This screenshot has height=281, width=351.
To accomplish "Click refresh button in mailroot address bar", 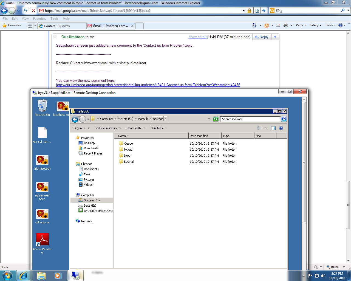I will tap(216, 119).
